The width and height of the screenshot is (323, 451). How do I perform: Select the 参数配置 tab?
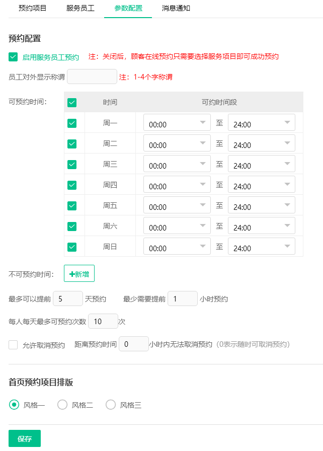(x=128, y=9)
